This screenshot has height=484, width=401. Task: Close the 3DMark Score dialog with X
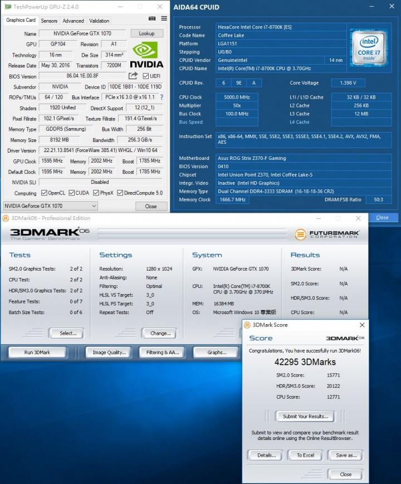point(362,325)
